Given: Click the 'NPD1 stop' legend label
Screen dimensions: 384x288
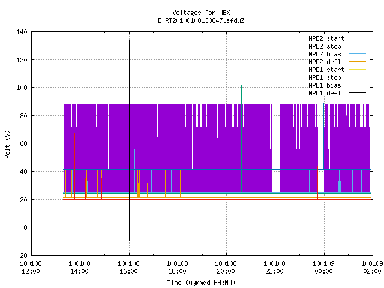Looking at the screenshot, I should pyautogui.click(x=325, y=77).
